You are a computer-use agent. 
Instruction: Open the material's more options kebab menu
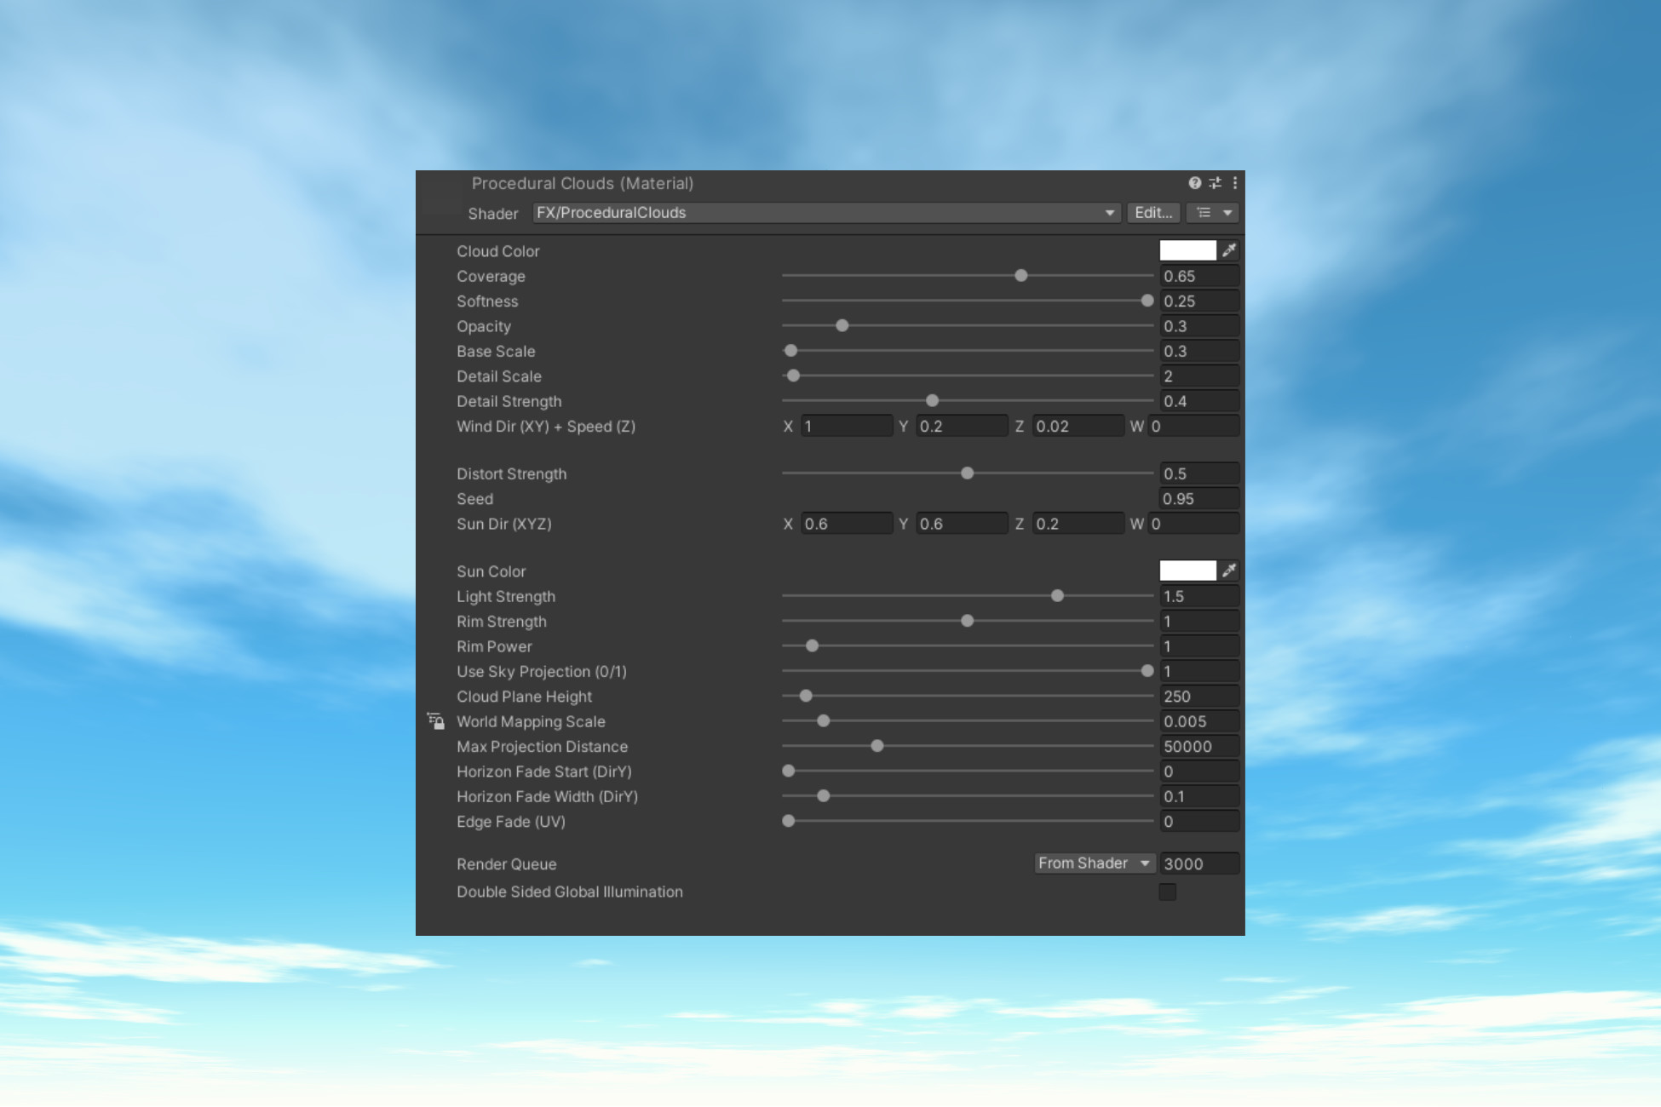click(x=1236, y=183)
